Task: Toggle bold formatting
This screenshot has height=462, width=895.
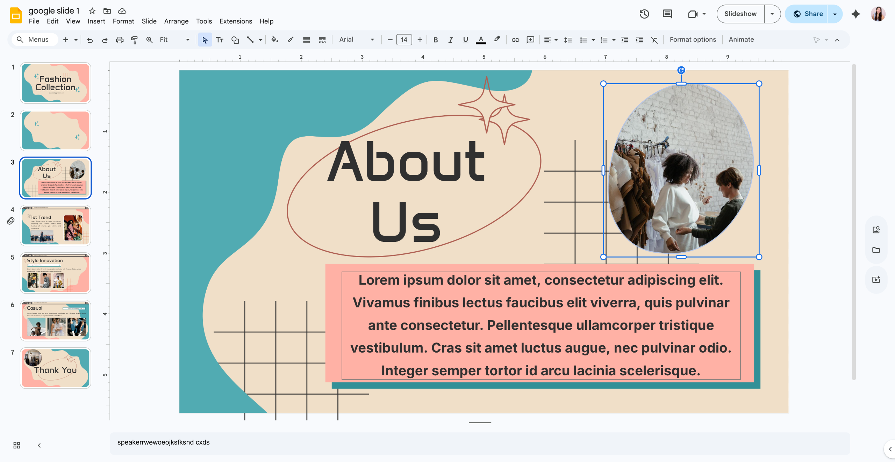Action: (x=436, y=40)
